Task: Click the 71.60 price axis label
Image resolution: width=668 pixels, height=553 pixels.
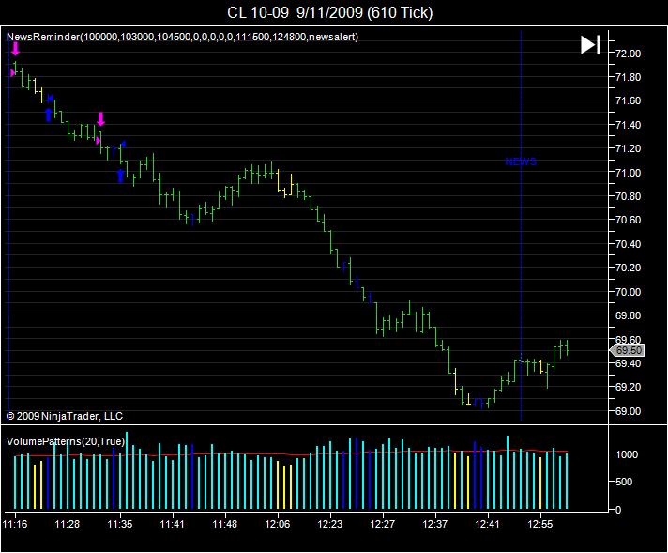Action: [628, 100]
